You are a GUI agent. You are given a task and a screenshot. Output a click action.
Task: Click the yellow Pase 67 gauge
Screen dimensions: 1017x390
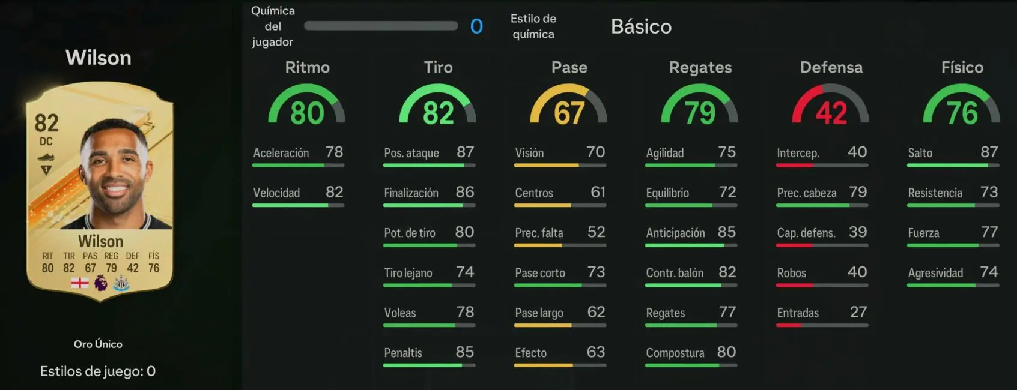coord(569,104)
